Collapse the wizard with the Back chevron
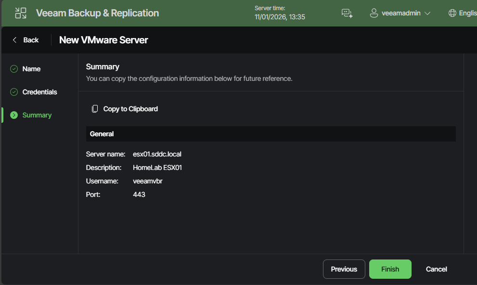This screenshot has width=477, height=285. (15, 39)
